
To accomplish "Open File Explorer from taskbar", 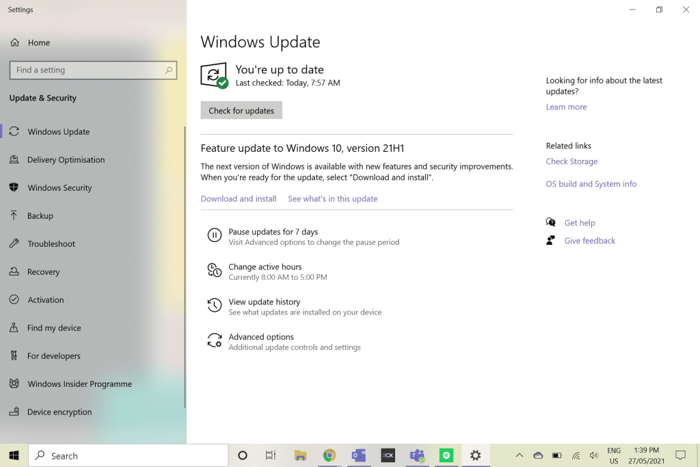I will 301,455.
